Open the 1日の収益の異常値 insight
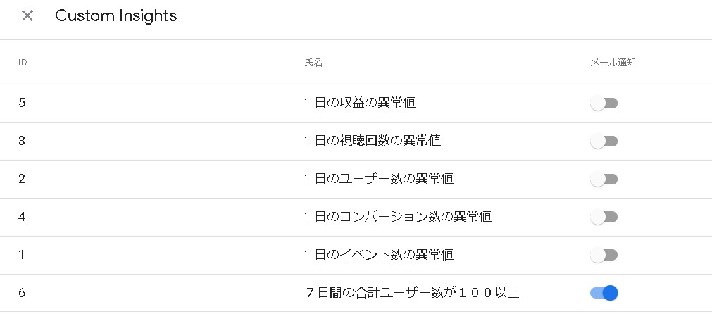Viewport: 712px width, 326px height. point(360,103)
